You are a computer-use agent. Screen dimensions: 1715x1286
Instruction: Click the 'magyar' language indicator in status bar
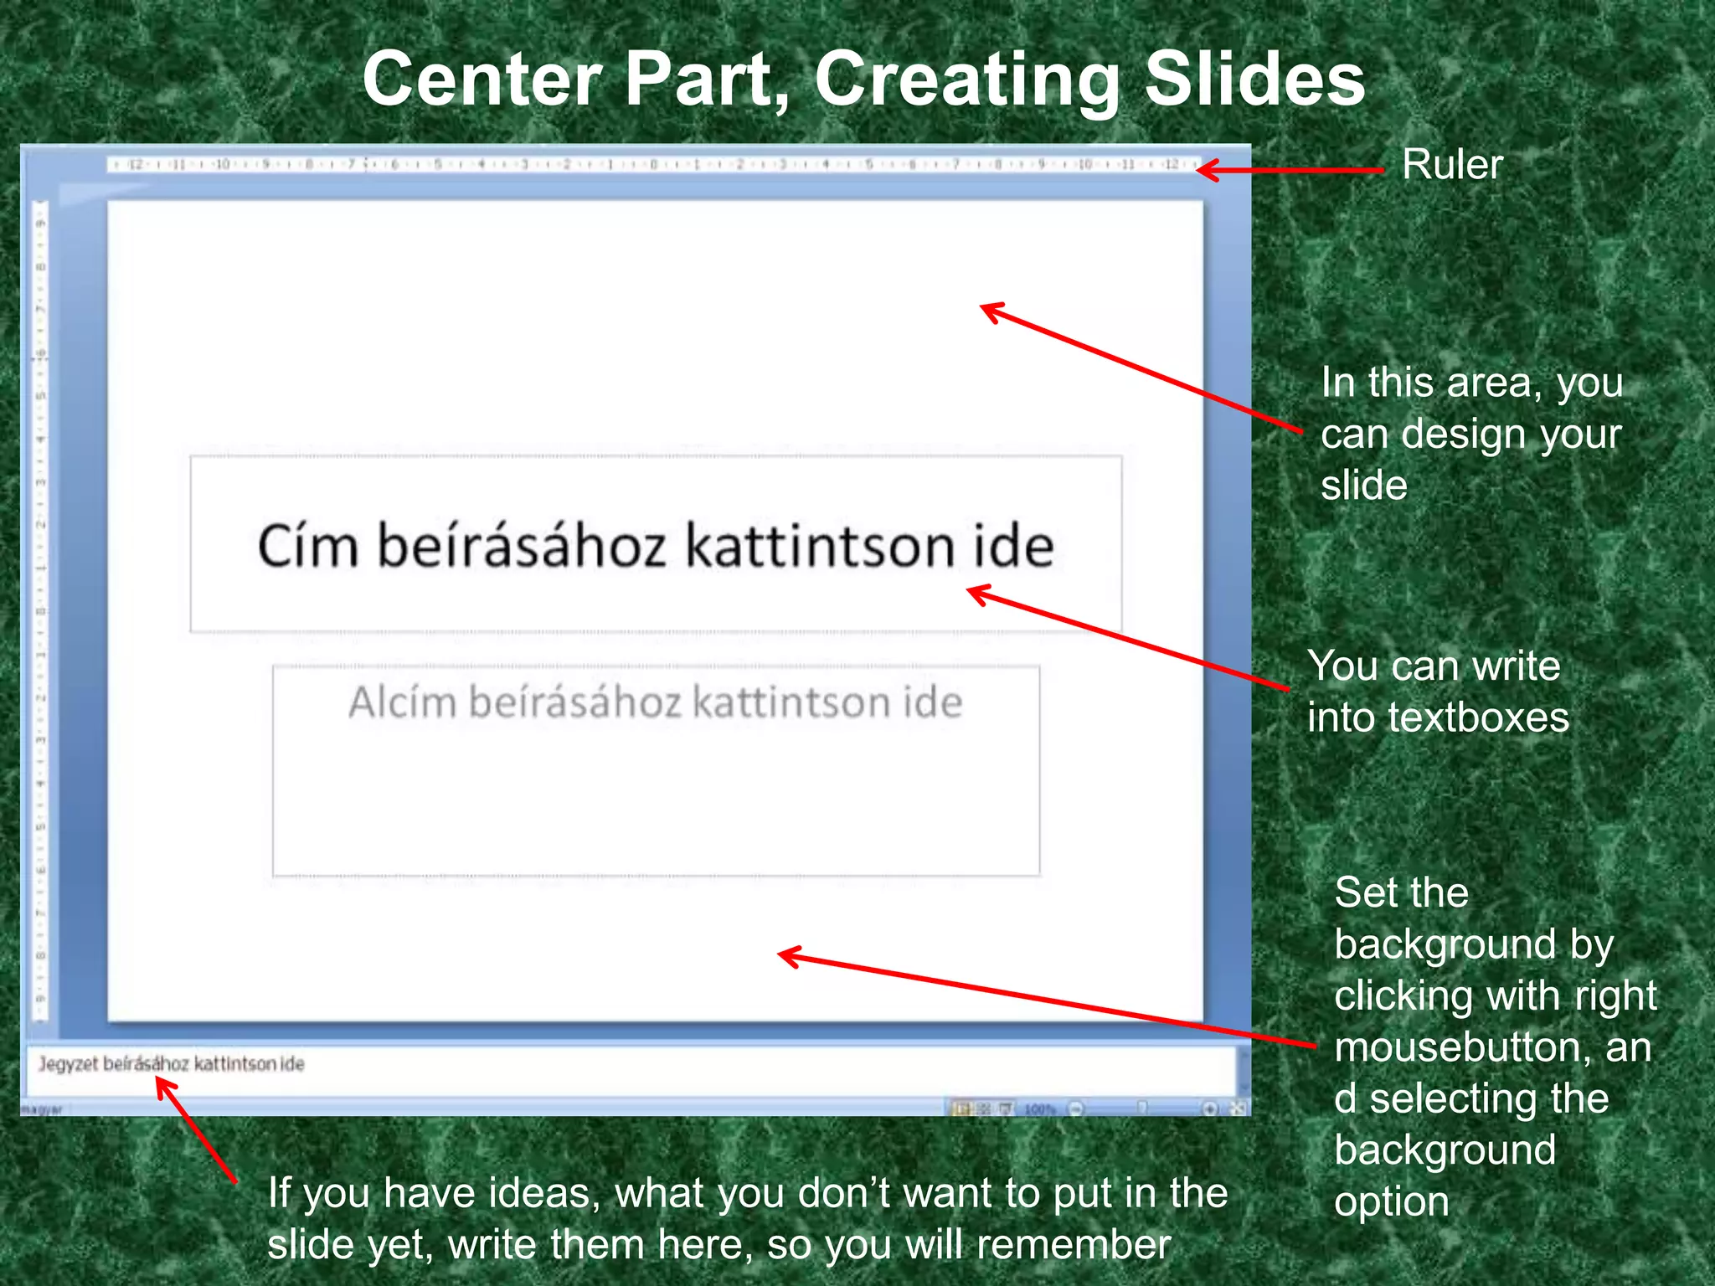(42, 1109)
